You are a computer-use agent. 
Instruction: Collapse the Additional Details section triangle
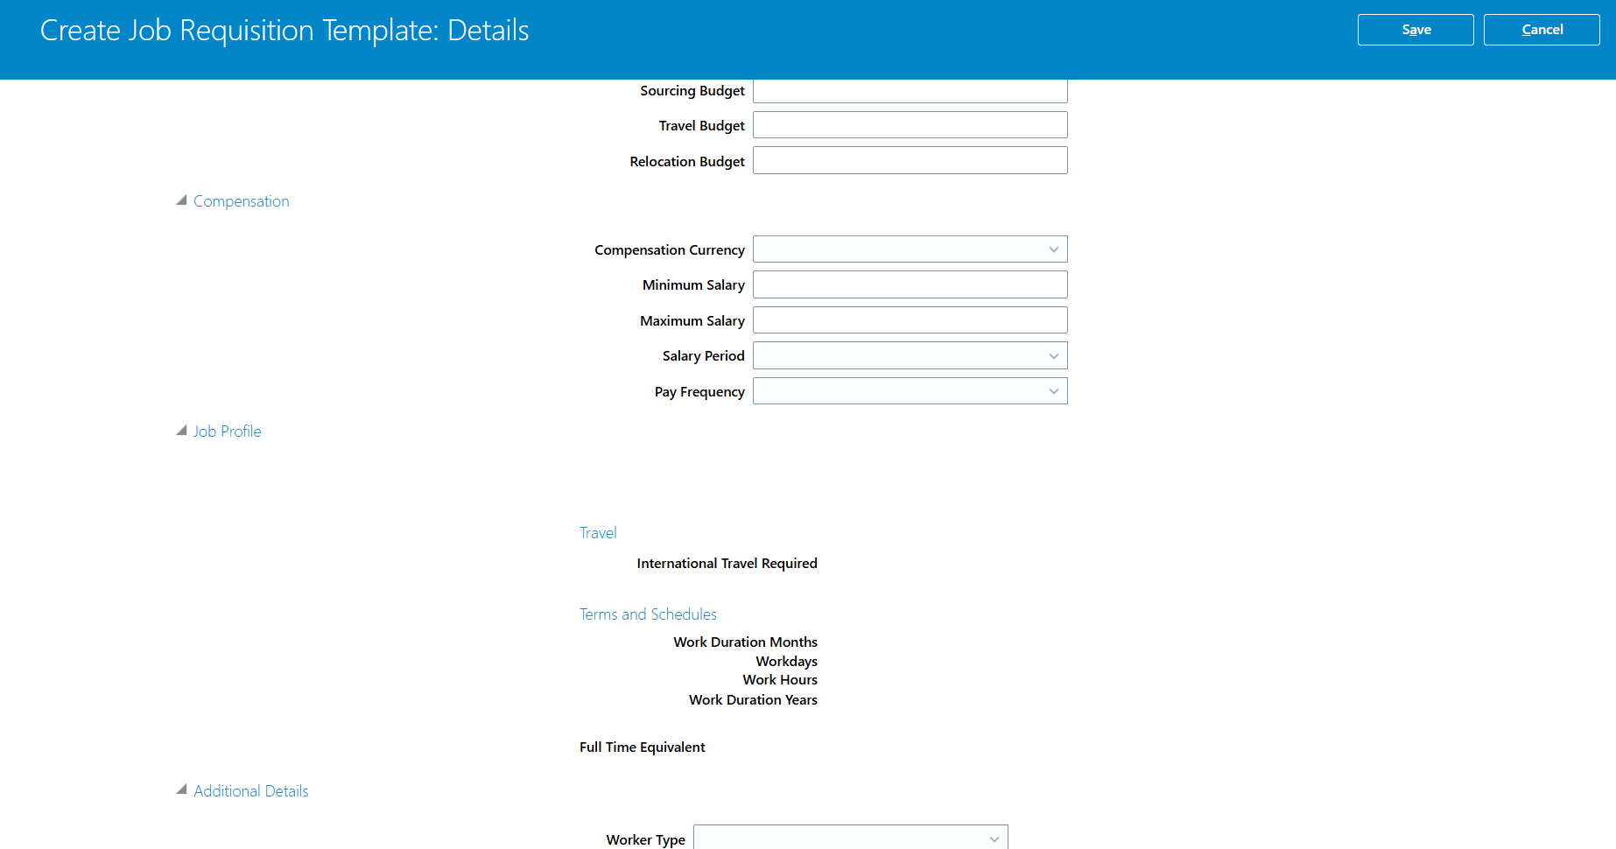(x=181, y=789)
